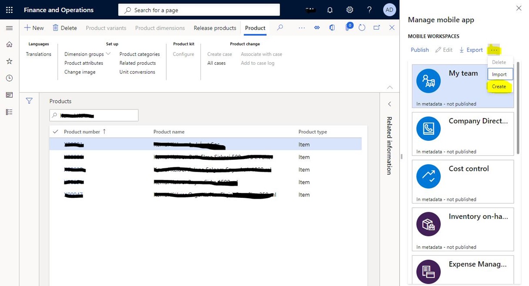Click Translations under Languages
The height and width of the screenshot is (286, 529).
[38, 54]
